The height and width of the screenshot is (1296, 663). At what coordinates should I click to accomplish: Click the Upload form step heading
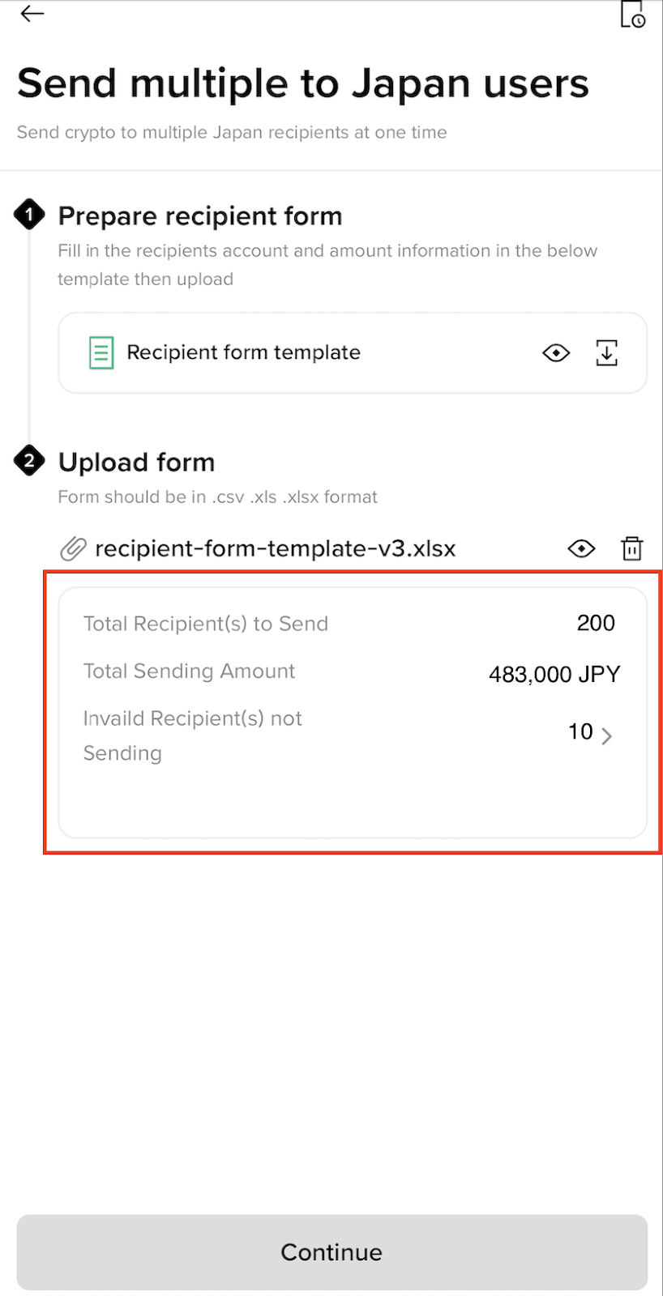(137, 462)
